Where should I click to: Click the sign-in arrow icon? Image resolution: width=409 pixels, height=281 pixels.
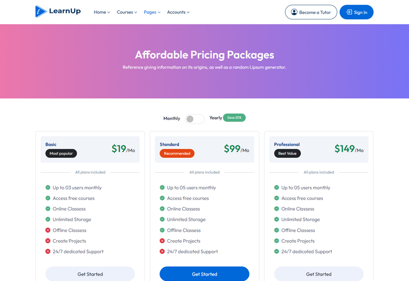(349, 12)
